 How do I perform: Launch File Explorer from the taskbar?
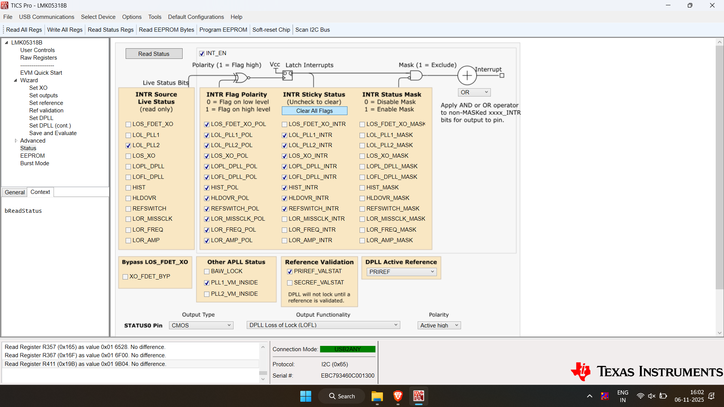[377, 396]
